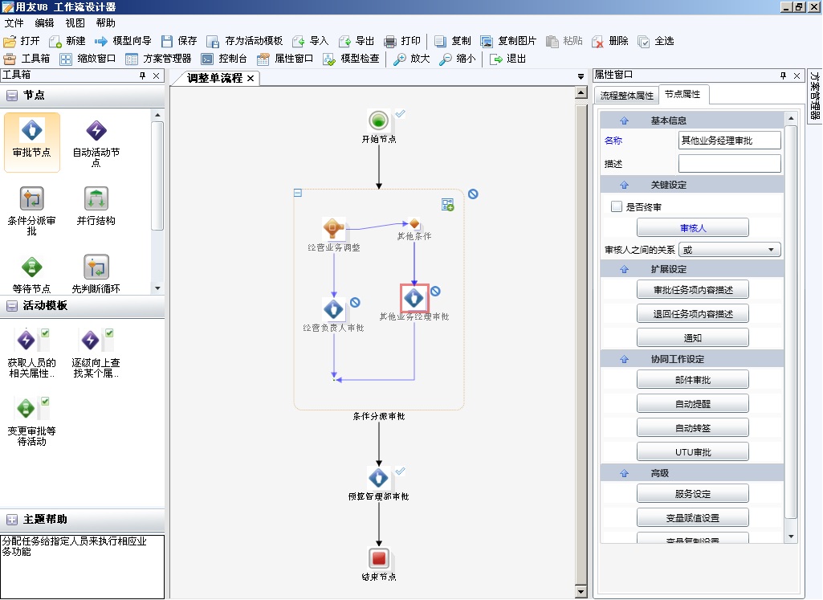Screen dimensions: 823x600
Task: Switch to the 节点属性 tab
Action: coord(682,95)
